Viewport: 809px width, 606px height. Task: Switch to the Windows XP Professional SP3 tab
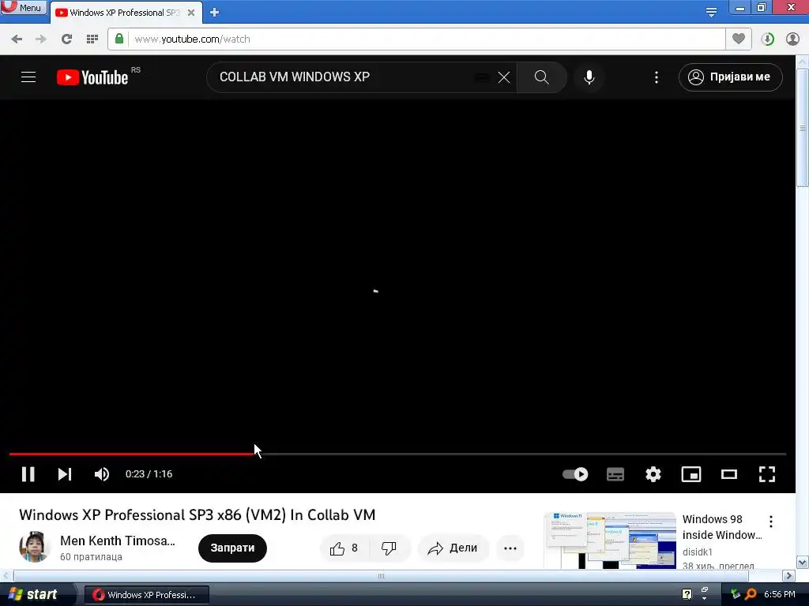pos(126,13)
